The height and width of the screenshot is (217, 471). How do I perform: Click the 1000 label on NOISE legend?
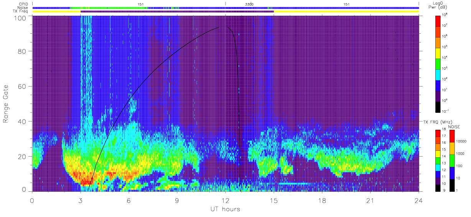[x=461, y=153]
